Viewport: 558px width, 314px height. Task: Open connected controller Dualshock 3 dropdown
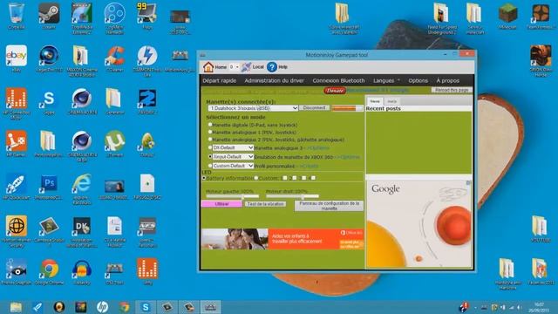click(x=253, y=108)
